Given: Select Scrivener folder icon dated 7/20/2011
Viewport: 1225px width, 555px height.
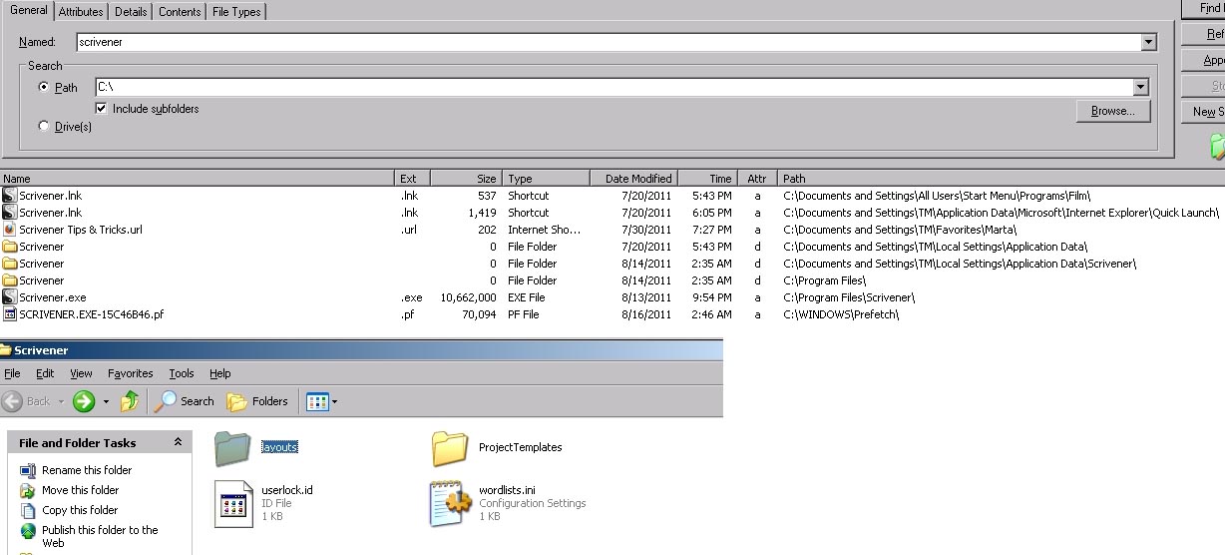Looking at the screenshot, I should point(10,247).
